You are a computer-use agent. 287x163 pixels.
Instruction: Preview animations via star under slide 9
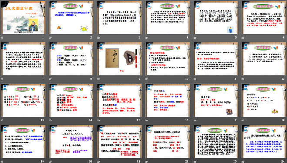tap(98, 79)
